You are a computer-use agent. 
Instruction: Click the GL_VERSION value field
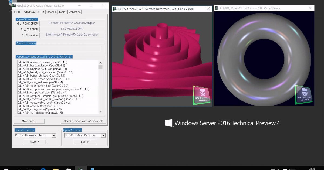tap(72, 29)
